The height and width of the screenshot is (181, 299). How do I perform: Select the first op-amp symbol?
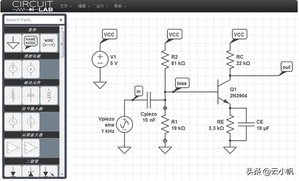click(13, 148)
